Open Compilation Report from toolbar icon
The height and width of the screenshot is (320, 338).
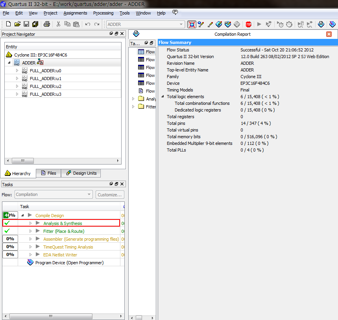tap(321, 24)
